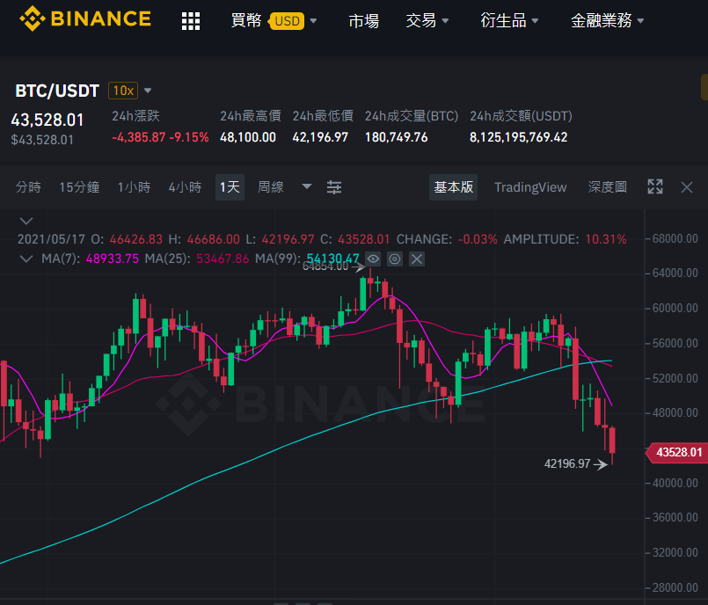
Task: Switch to TradingView chart
Action: 530,187
